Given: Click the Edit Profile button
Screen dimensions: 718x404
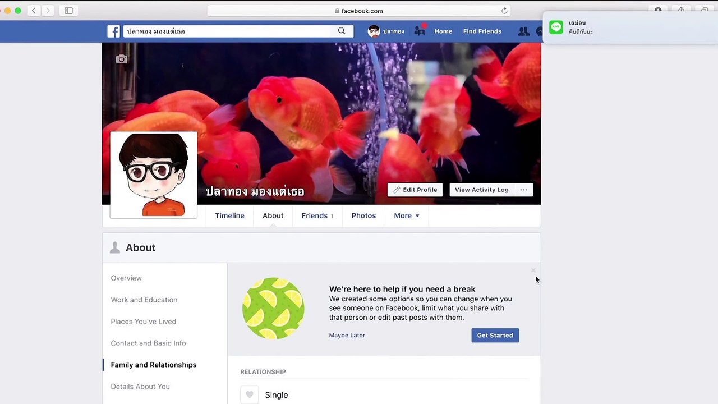Looking at the screenshot, I should tap(415, 190).
